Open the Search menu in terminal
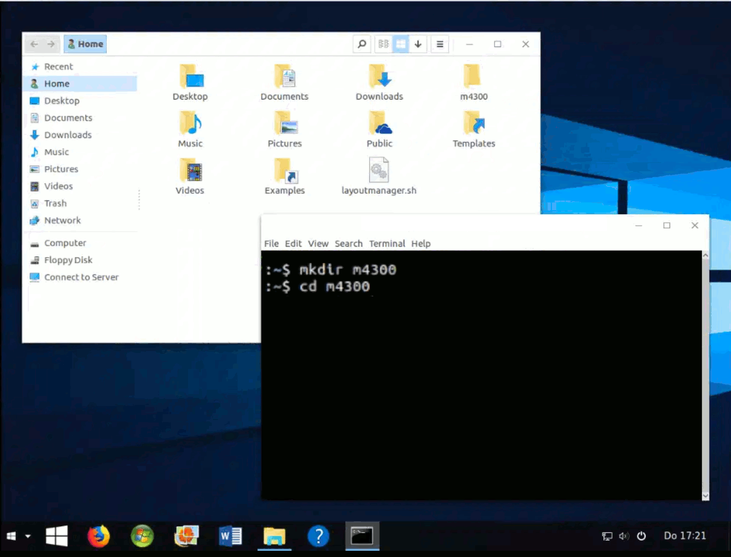This screenshot has height=557, width=731. tap(348, 243)
